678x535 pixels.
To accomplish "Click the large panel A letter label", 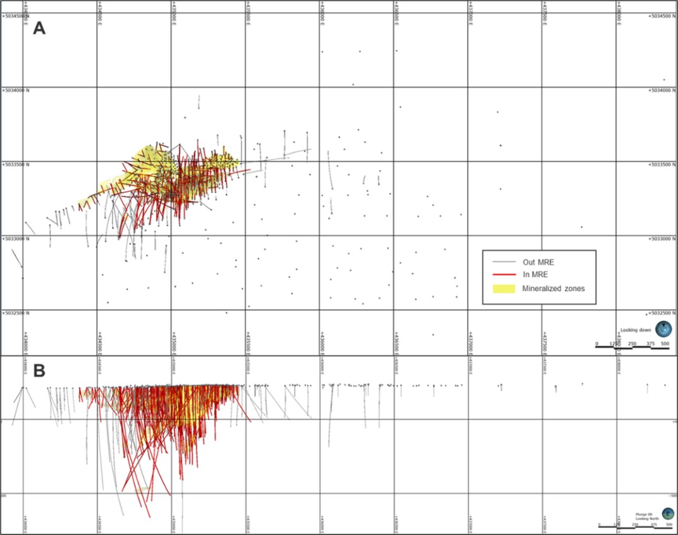I will [39, 29].
